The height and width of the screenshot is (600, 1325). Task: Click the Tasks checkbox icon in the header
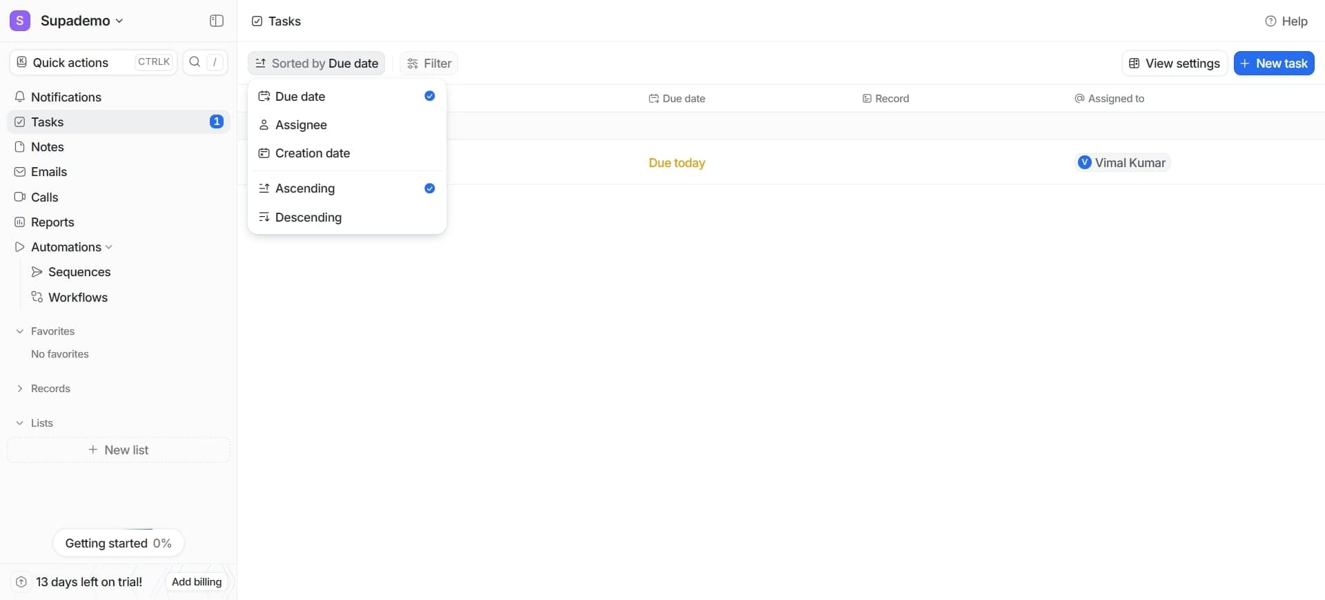click(257, 21)
